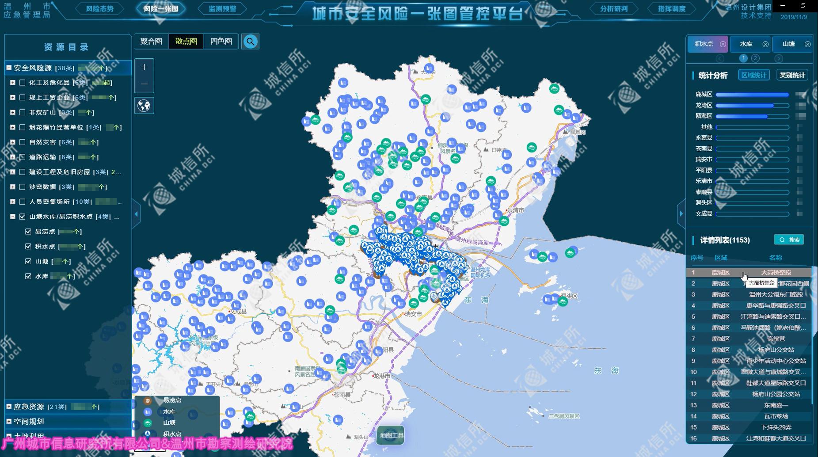Open the 监测预警 top navigation tab
The width and height of the screenshot is (818, 457).
[222, 9]
